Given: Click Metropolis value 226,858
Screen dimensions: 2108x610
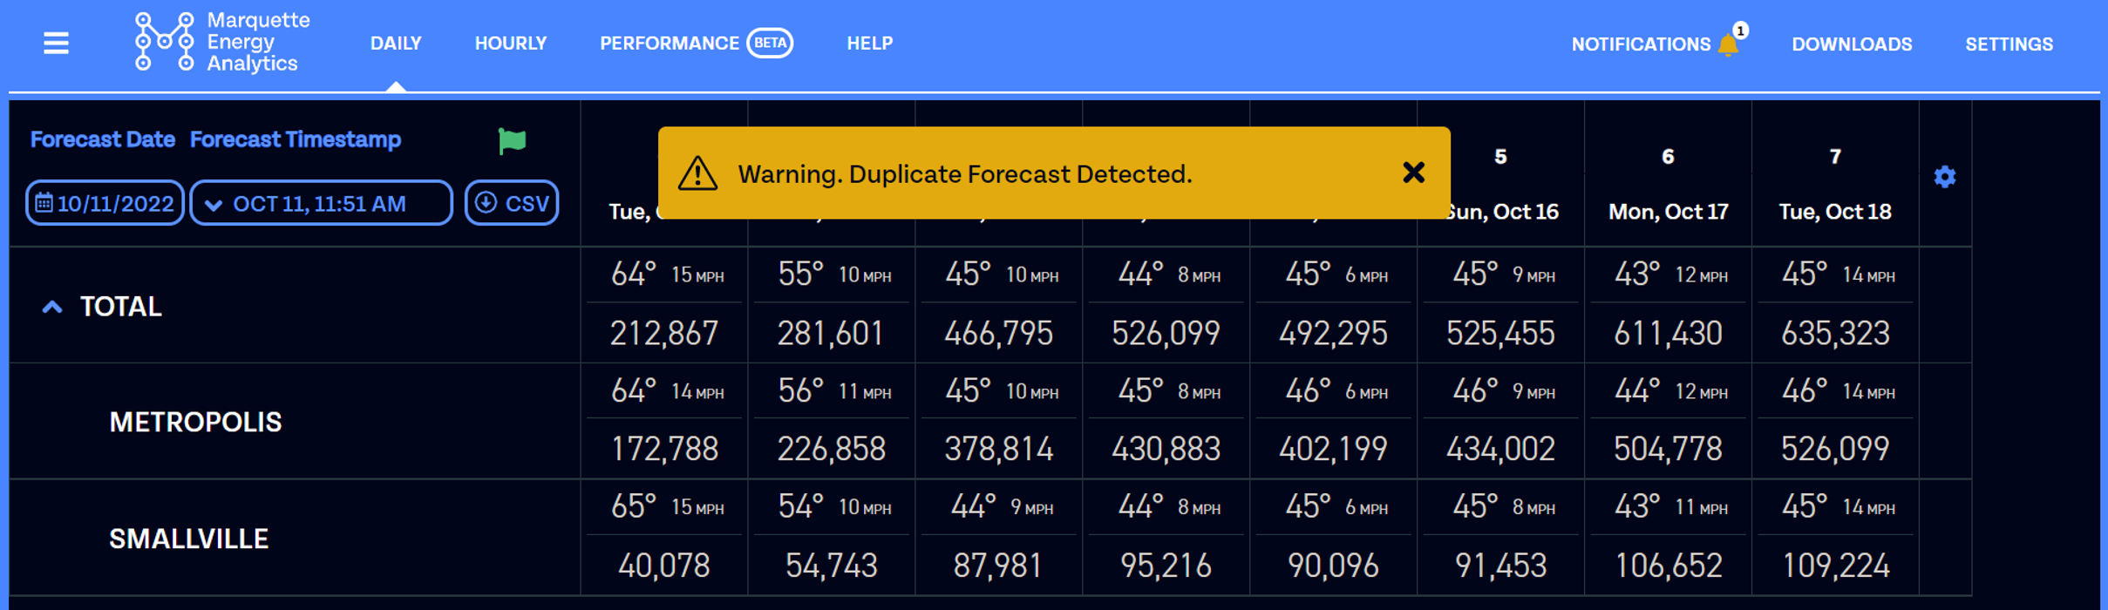Looking at the screenshot, I should pos(831,449).
